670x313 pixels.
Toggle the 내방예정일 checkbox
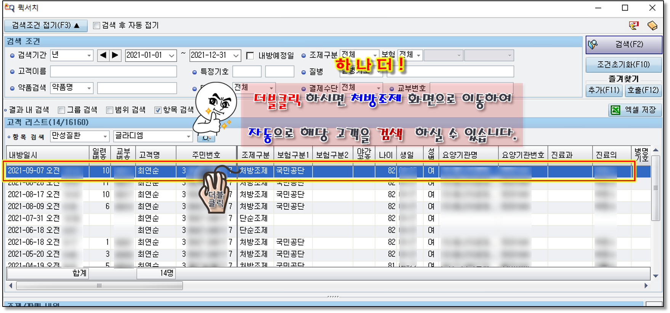point(250,56)
